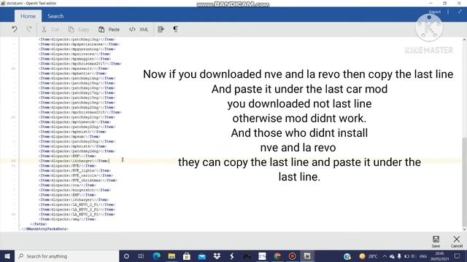Undo the last edit in OpenIV editor
This screenshot has width=467, height=262.
[x=15, y=29]
